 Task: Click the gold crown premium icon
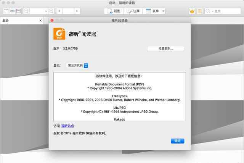pyautogui.click(x=192, y=11)
